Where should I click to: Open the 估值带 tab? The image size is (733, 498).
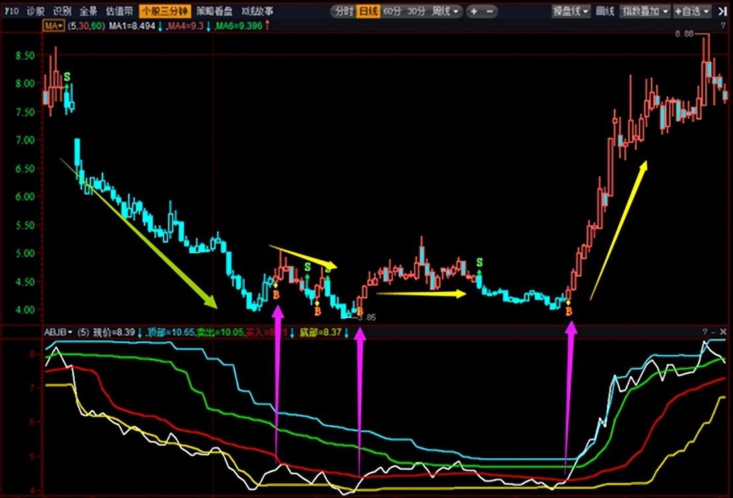tap(118, 11)
